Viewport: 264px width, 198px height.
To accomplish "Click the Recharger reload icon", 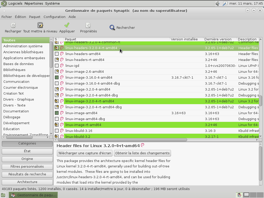I will coord(13,25).
